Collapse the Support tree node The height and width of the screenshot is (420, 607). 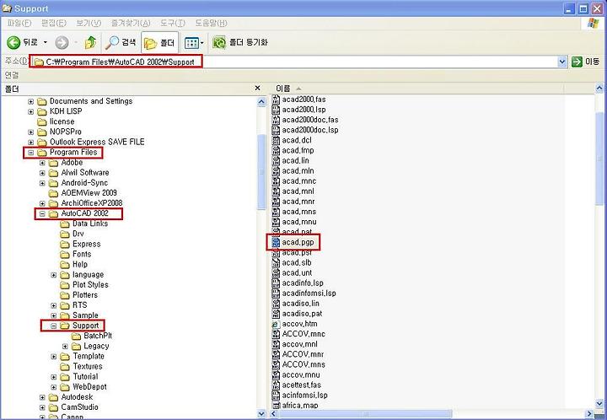coord(54,326)
